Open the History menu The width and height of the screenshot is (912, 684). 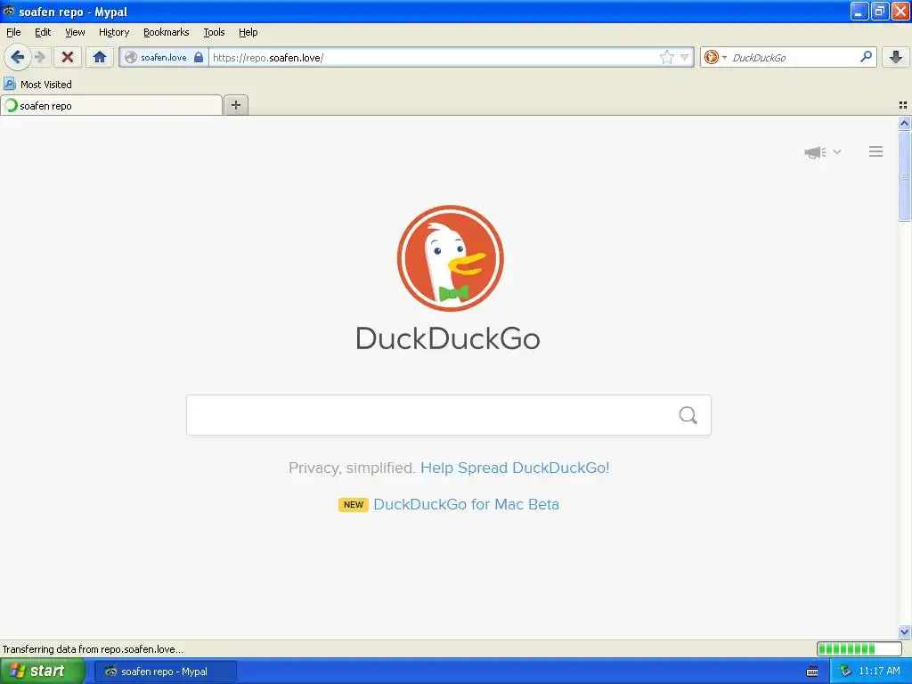pyautogui.click(x=114, y=32)
